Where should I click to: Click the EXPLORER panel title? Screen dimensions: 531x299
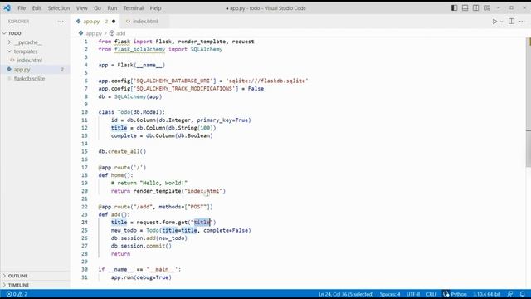(x=18, y=22)
